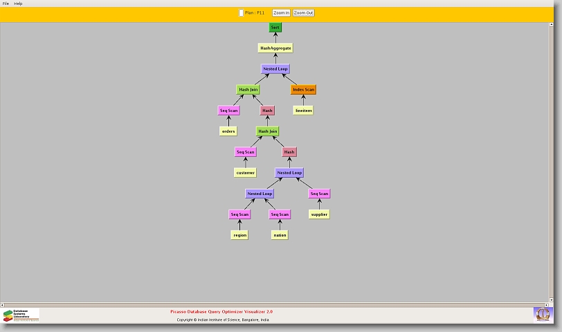This screenshot has height=332, width=562.
Task: Select the HashAggregate plan node
Action: pos(275,48)
